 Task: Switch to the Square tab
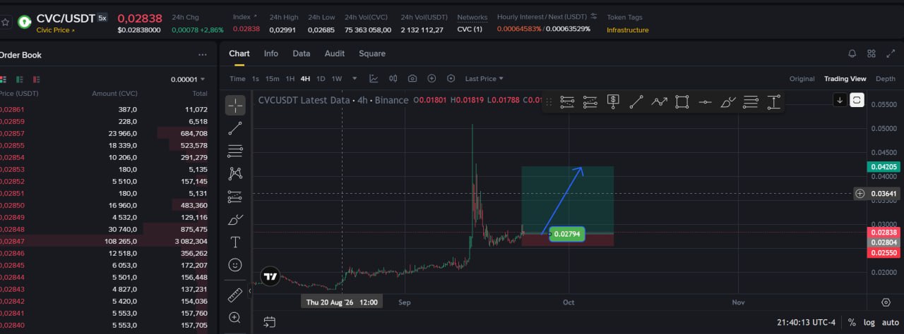(x=372, y=54)
